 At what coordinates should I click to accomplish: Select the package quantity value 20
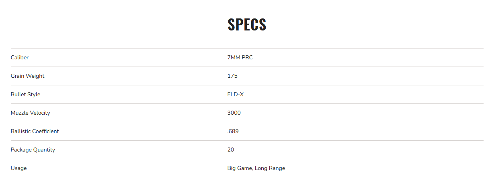coord(231,150)
